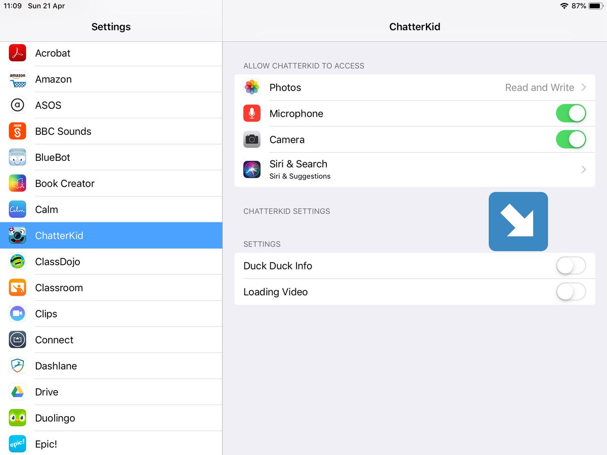Tap the BlueBot app icon
This screenshot has height=455, width=607.
[18, 157]
